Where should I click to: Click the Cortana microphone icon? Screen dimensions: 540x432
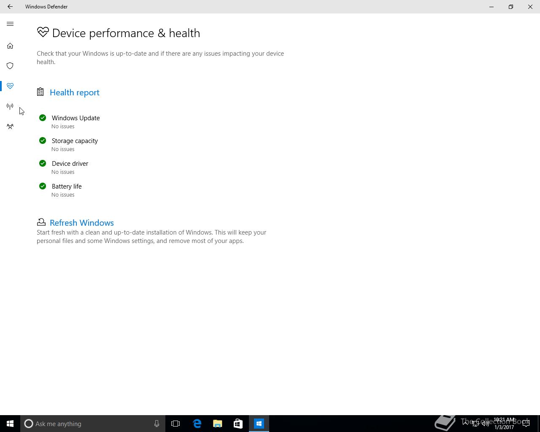157,424
